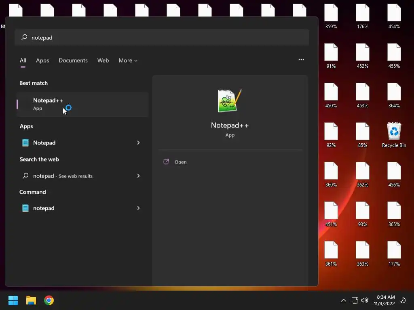414x310 pixels.
Task: Select desktop file named 93%
Action: point(363,214)
